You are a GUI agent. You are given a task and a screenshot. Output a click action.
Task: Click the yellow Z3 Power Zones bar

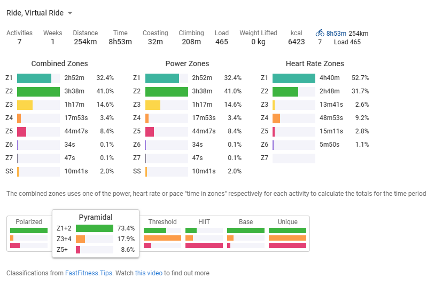[153, 105]
